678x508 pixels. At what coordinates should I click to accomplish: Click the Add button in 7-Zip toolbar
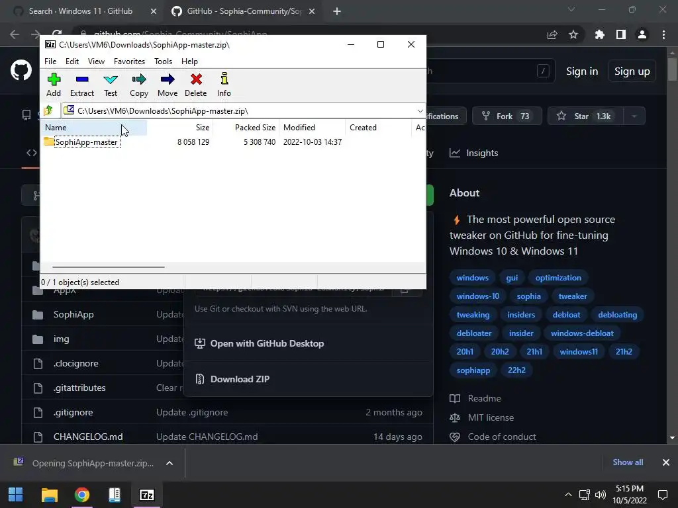click(54, 85)
